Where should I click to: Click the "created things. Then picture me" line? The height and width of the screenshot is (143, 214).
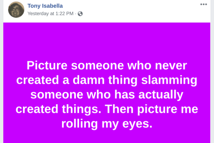[x=107, y=109]
